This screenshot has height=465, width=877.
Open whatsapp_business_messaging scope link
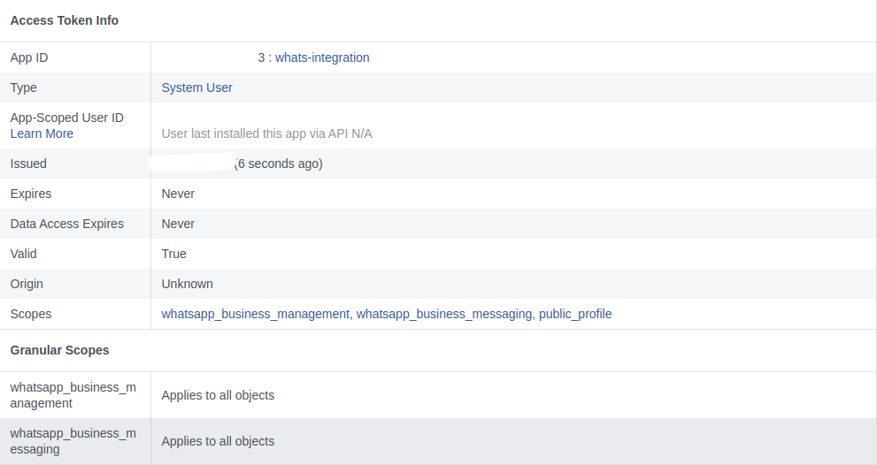444,314
